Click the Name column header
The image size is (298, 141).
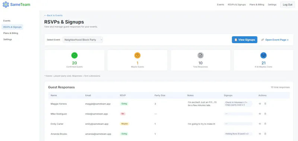pos(54,95)
